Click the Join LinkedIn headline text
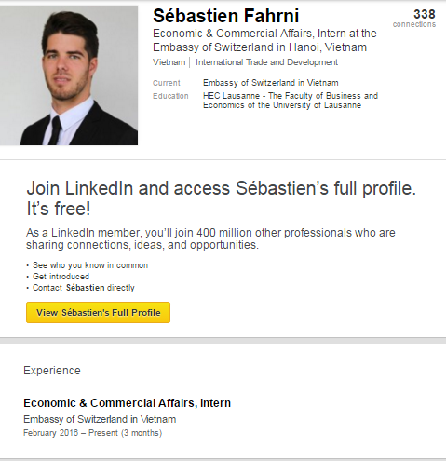This screenshot has width=446, height=461. click(221, 198)
